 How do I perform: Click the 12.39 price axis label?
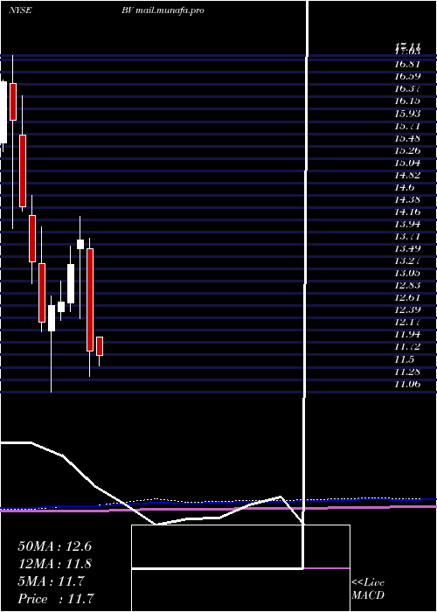[x=407, y=309]
